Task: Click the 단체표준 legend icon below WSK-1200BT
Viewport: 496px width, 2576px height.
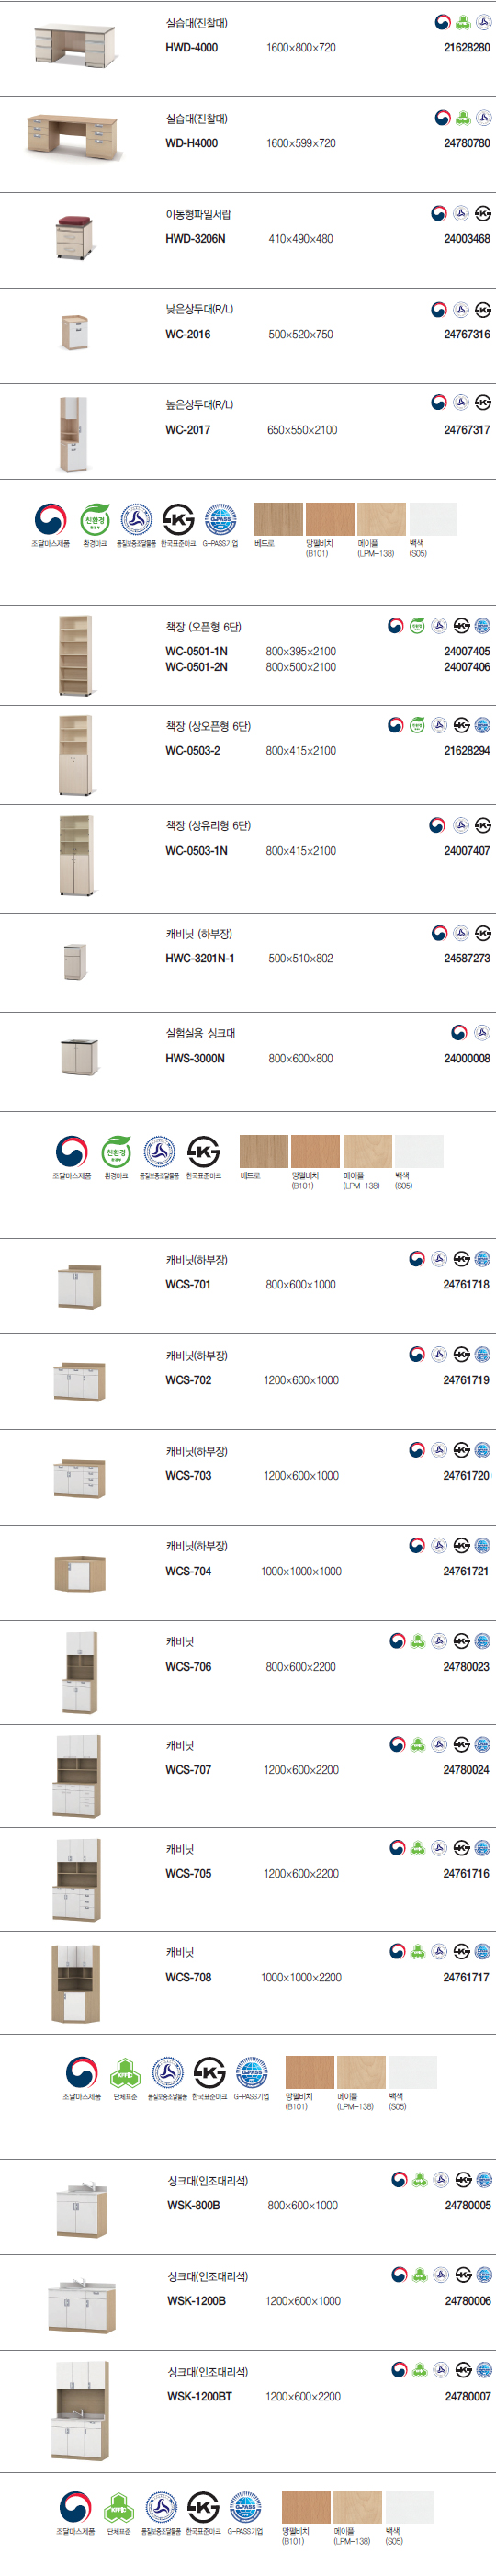Action: tap(119, 2508)
